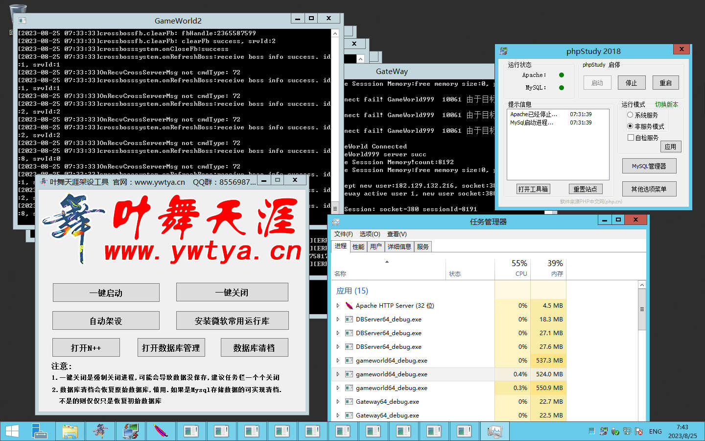Sort processes by the CPU column header

click(x=513, y=268)
